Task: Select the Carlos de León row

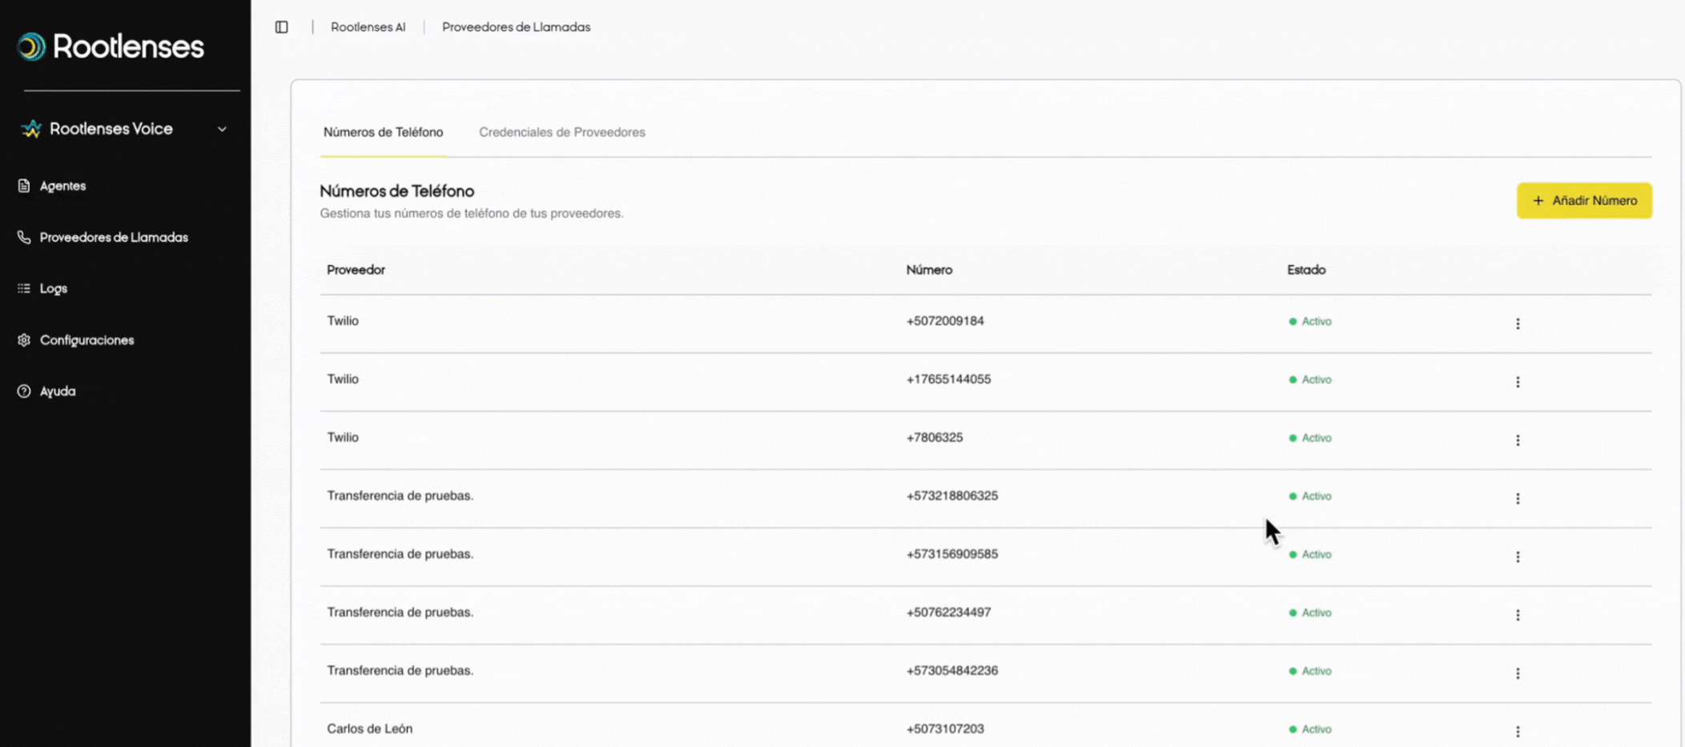Action: point(369,729)
